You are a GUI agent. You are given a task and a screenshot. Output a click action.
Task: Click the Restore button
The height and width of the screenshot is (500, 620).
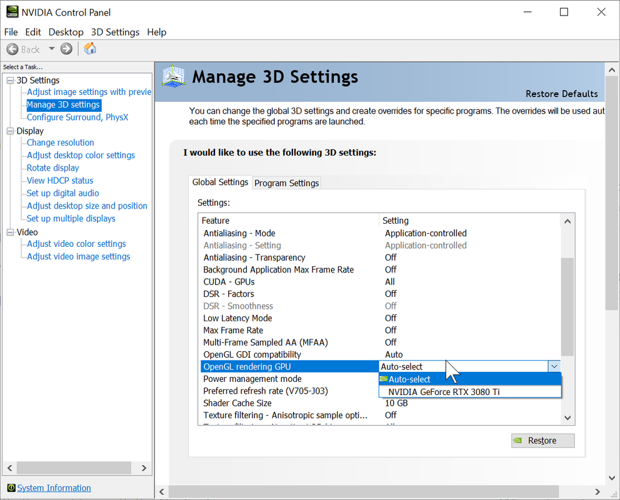pyautogui.click(x=542, y=441)
